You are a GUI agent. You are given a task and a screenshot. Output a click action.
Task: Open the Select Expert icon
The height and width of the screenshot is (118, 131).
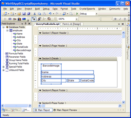pos(39,19)
